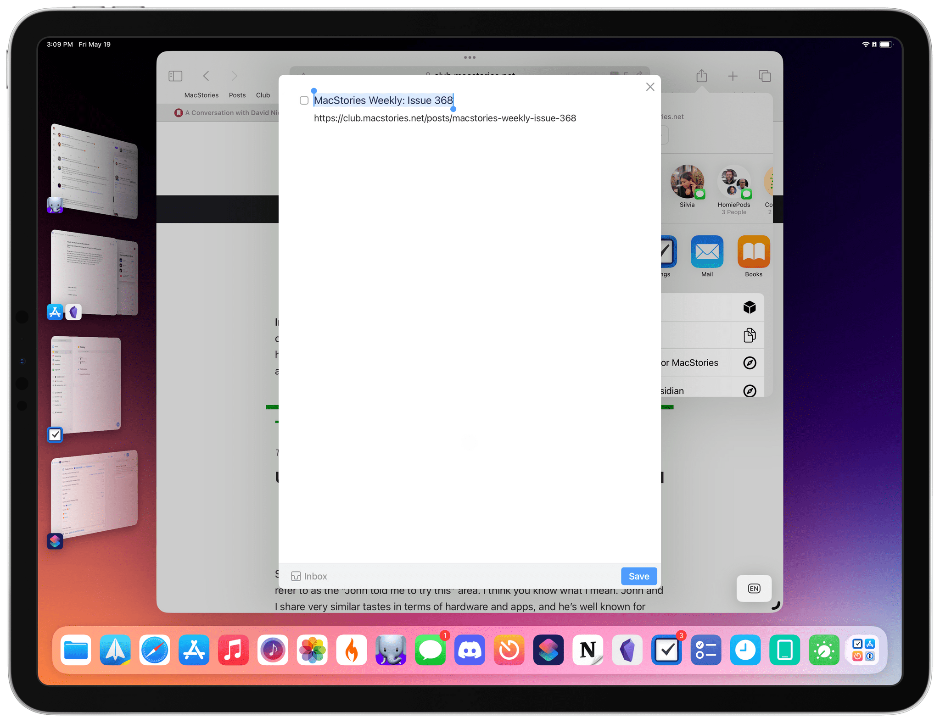Viewport: 940px width, 723px height.
Task: Open Timery from the dock
Action: pyautogui.click(x=509, y=650)
